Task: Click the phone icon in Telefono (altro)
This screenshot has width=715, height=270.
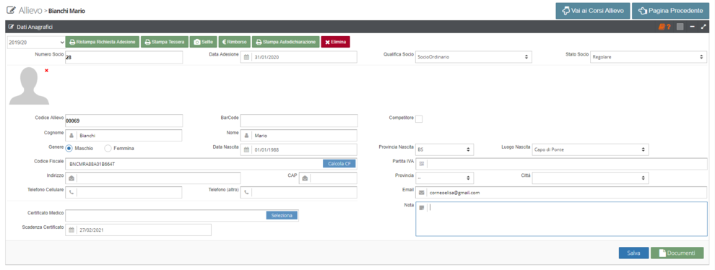Action: (x=246, y=193)
